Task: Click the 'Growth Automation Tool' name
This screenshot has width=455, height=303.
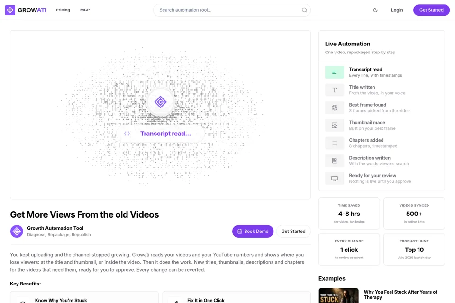Action: click(55, 228)
